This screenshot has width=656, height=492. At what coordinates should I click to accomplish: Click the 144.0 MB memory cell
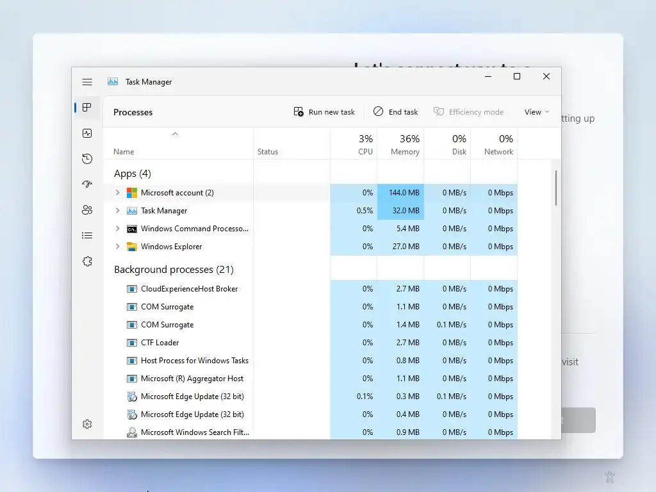[x=400, y=192]
